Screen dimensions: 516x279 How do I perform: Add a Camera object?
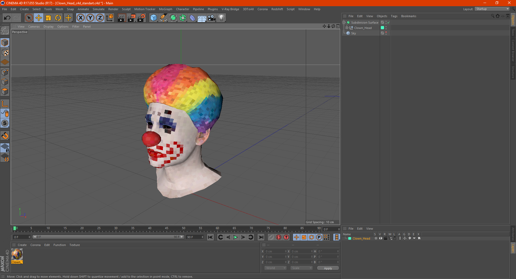[212, 18]
